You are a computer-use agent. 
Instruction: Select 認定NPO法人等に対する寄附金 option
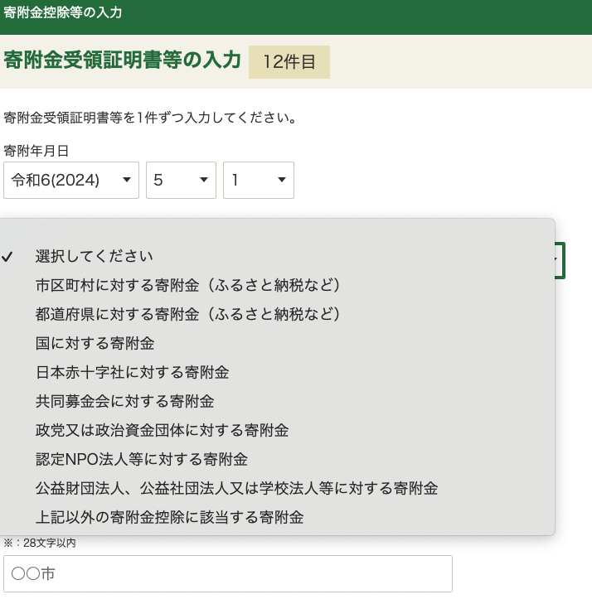[x=141, y=460]
